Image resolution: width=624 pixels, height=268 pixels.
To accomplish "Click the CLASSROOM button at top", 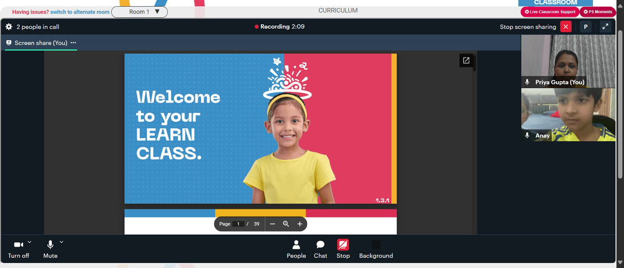I will (x=555, y=2).
